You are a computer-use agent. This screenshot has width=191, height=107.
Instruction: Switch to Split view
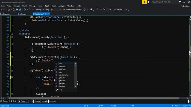pos(13,101)
